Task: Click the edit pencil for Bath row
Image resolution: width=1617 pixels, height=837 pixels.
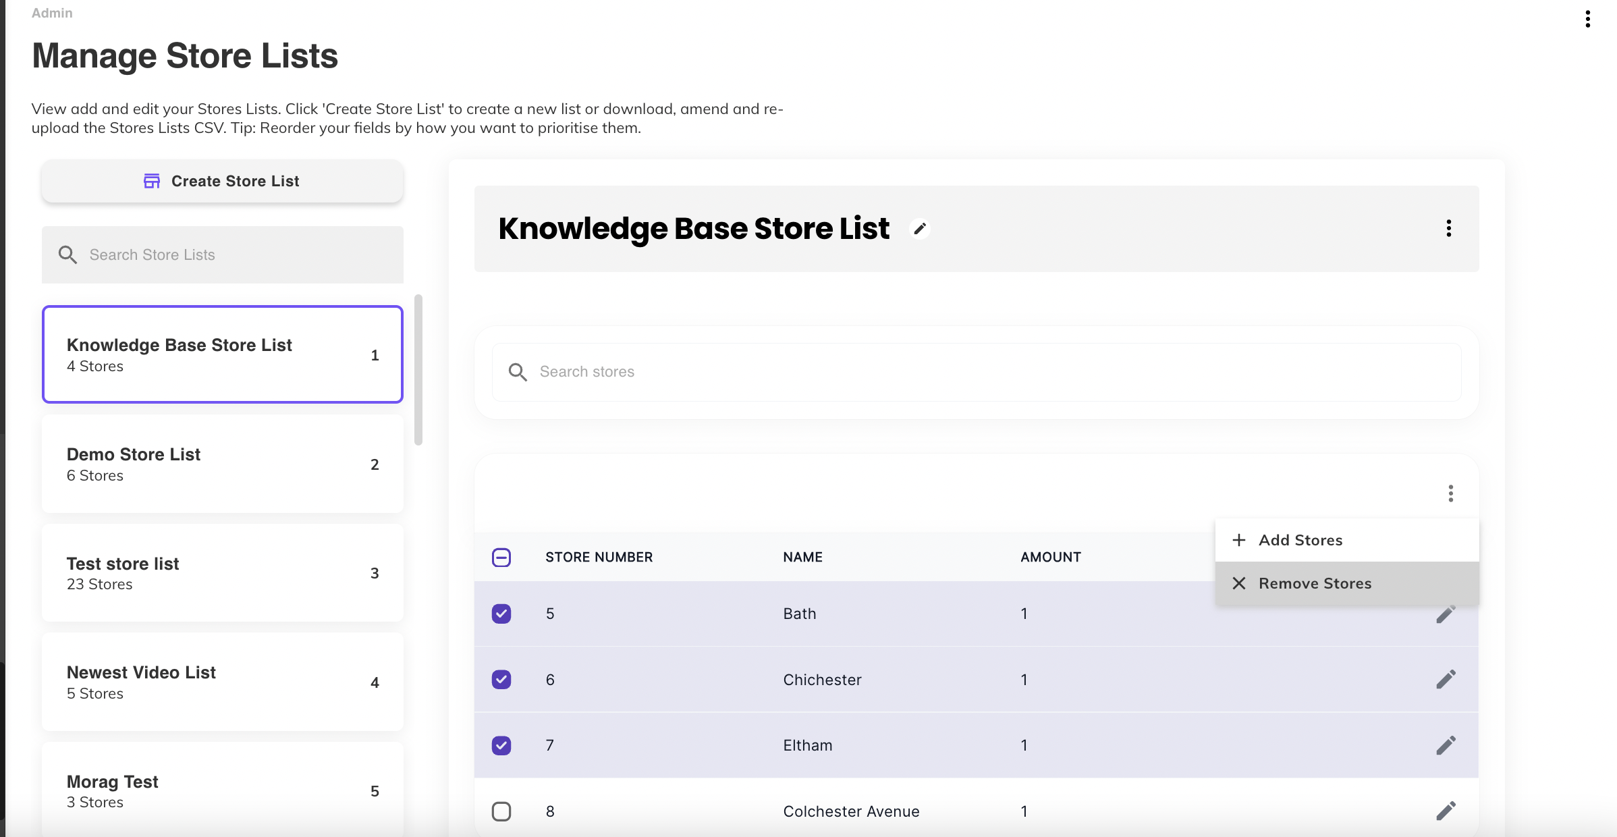Action: coord(1446,615)
